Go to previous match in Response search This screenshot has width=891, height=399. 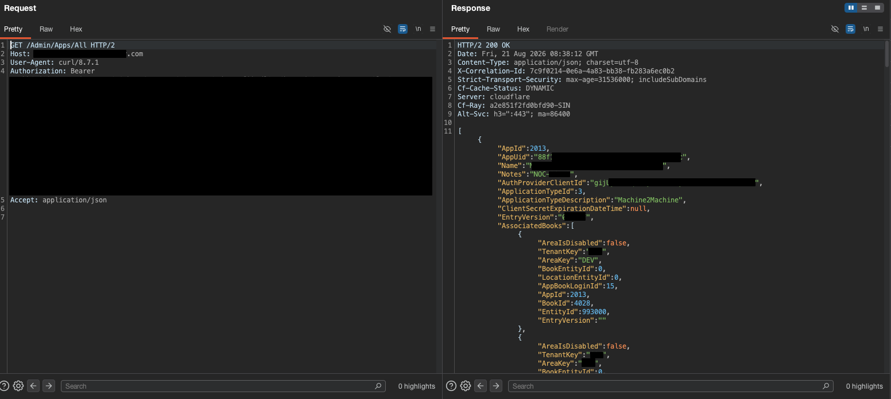481,386
